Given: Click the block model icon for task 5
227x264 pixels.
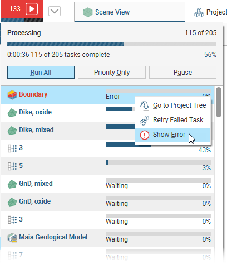Looking at the screenshot, I should tap(12, 166).
